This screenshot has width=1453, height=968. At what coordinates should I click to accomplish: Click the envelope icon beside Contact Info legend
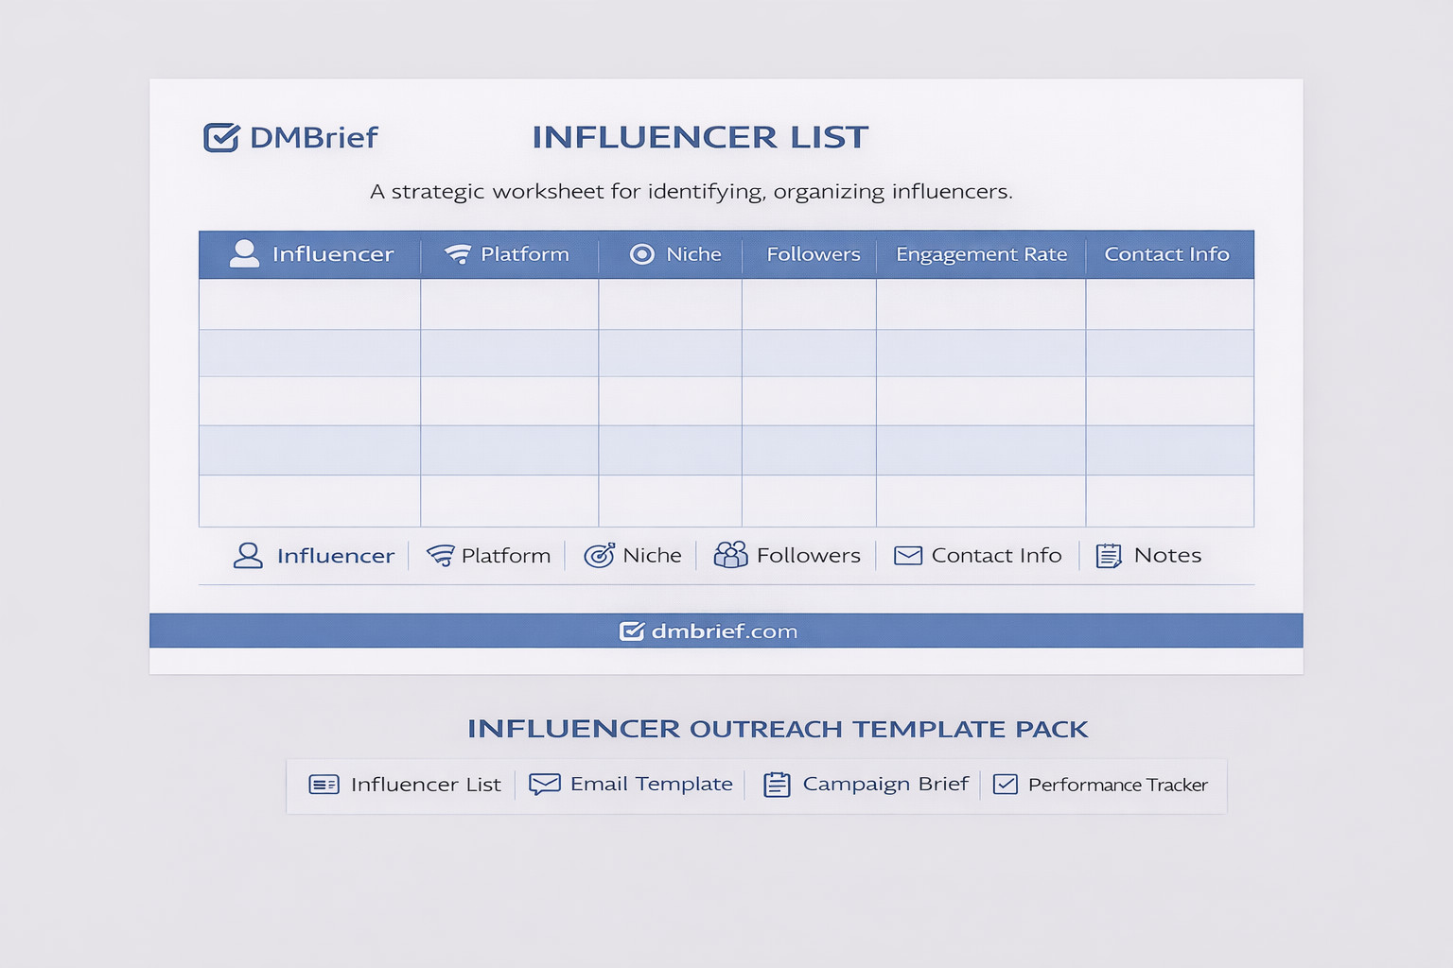[x=908, y=556]
